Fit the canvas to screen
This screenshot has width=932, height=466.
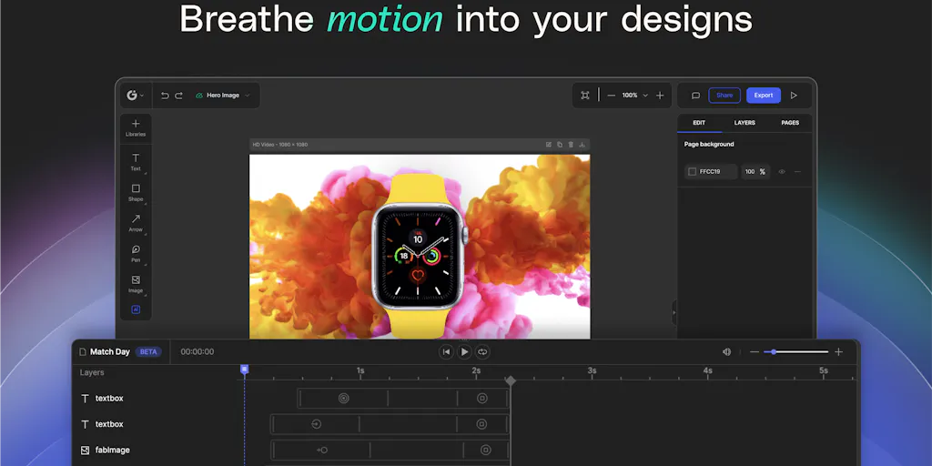click(585, 95)
